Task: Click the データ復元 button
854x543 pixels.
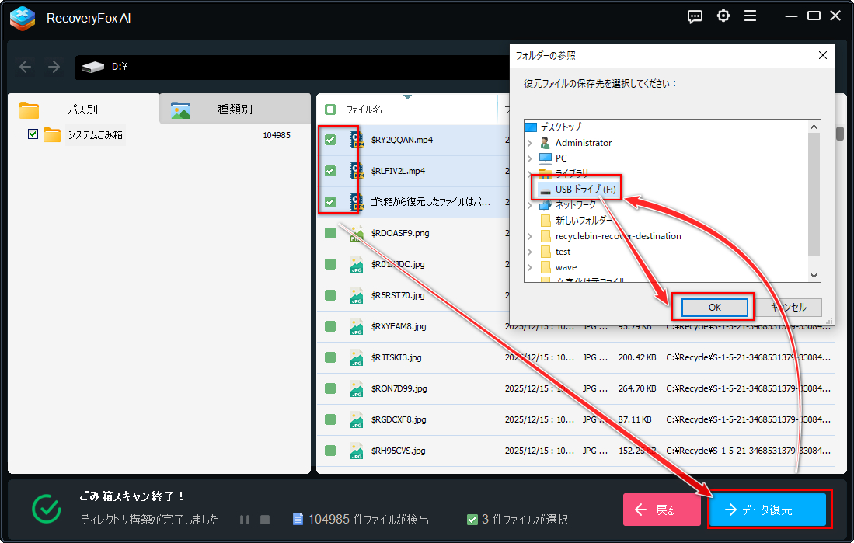Action: point(767,510)
